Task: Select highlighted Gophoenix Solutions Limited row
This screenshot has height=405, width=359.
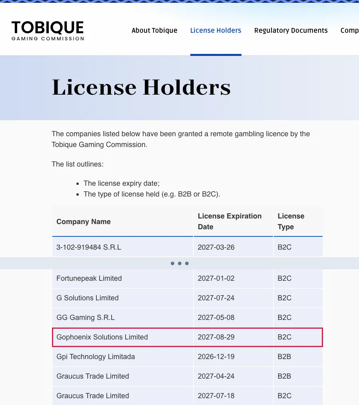Action: point(187,337)
